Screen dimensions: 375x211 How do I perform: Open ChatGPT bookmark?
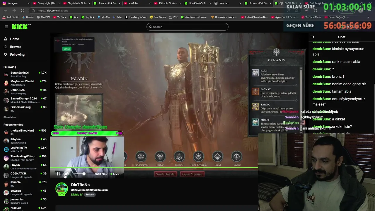coord(43,17)
